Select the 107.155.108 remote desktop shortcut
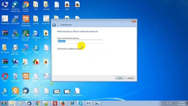Viewport: 188px width, 106px height. (x=15, y=20)
